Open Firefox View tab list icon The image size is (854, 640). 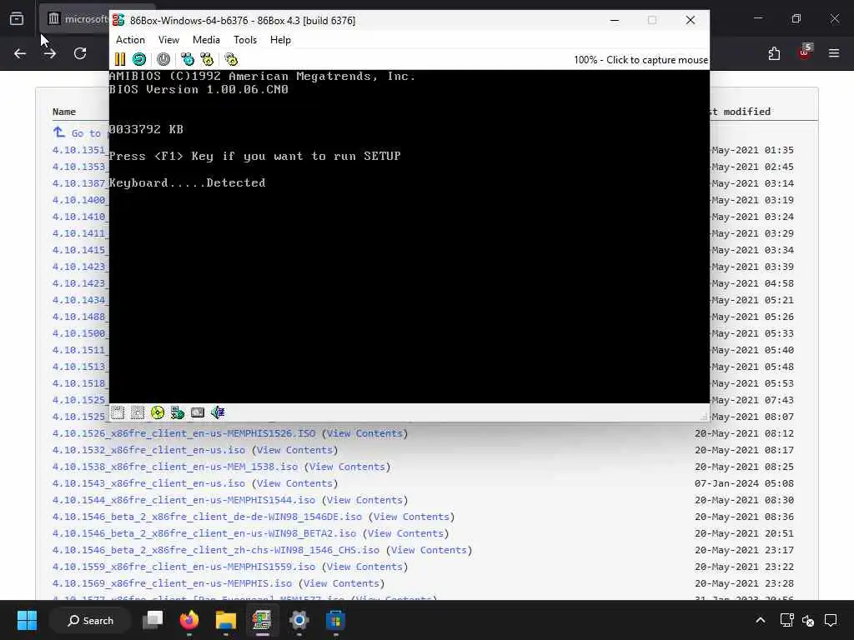pyautogui.click(x=17, y=19)
